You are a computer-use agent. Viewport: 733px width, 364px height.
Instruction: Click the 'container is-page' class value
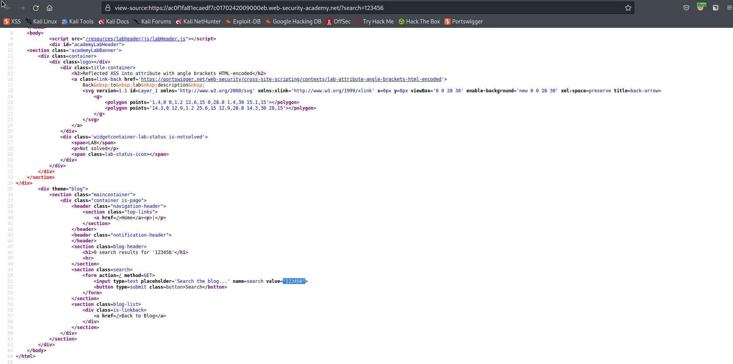[x=118, y=200]
